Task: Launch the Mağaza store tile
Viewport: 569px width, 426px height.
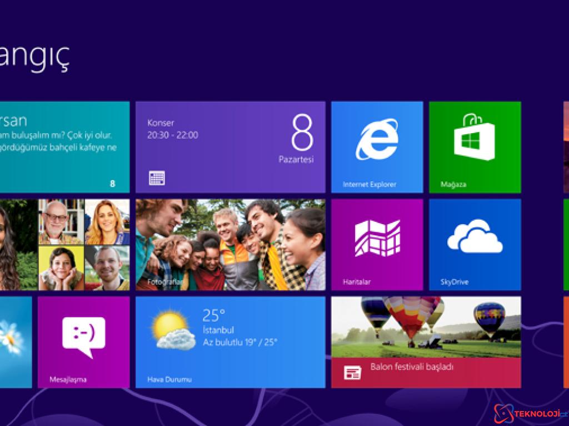Action: (475, 146)
